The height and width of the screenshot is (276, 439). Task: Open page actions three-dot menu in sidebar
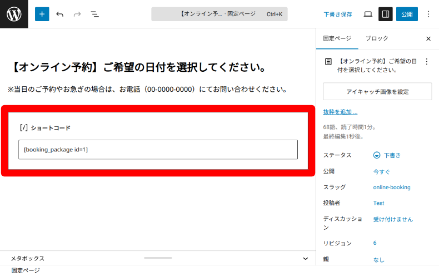click(x=427, y=61)
